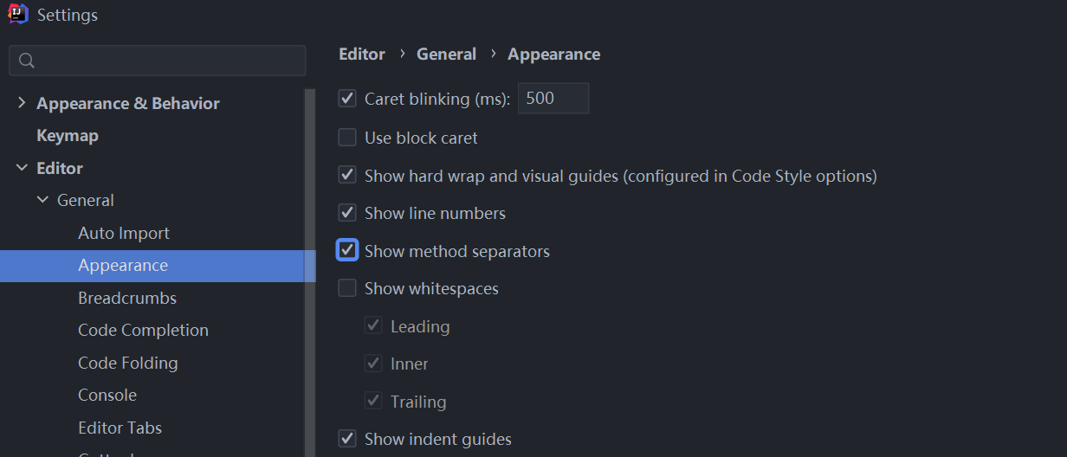Enable the Show whitespaces checkbox

[347, 288]
